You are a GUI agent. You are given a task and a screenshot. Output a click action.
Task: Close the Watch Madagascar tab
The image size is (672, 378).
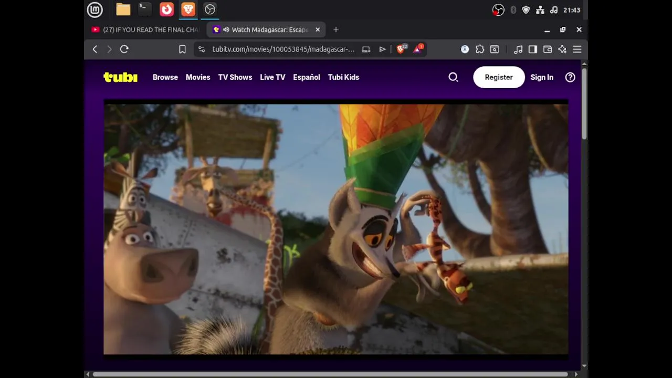(318, 30)
